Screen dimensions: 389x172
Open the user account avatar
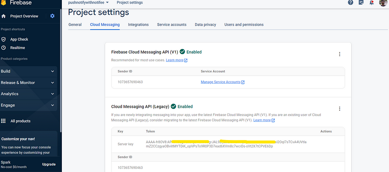383,3
